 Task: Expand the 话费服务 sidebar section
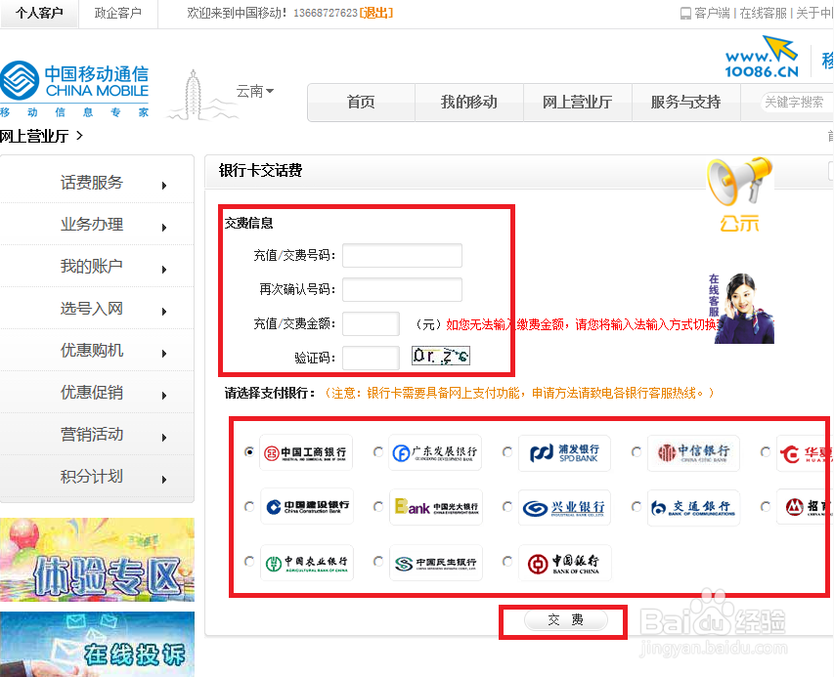click(x=93, y=181)
